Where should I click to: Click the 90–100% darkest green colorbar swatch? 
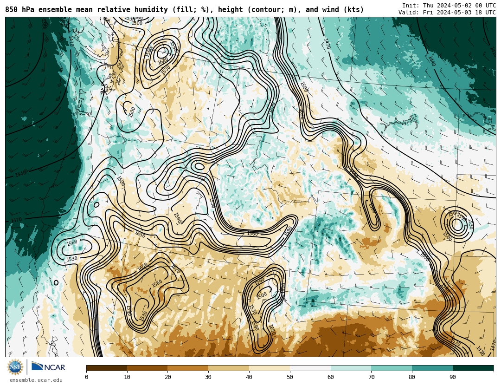click(473, 368)
